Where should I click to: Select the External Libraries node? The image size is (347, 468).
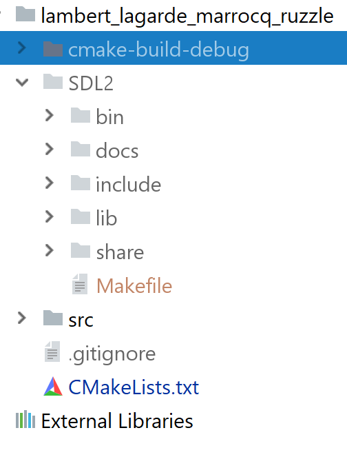(117, 420)
